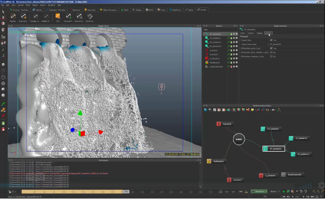This screenshot has height=199, width=325.
Task: Expand the Particles Krakatoa (.prt) options
Action: pyautogui.click(x=242, y=57)
